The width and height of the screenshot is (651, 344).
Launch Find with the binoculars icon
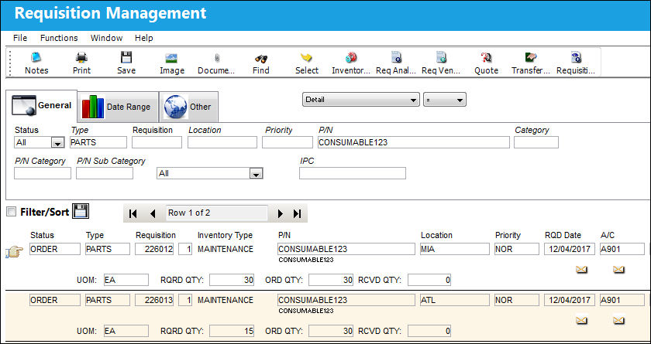tap(260, 63)
